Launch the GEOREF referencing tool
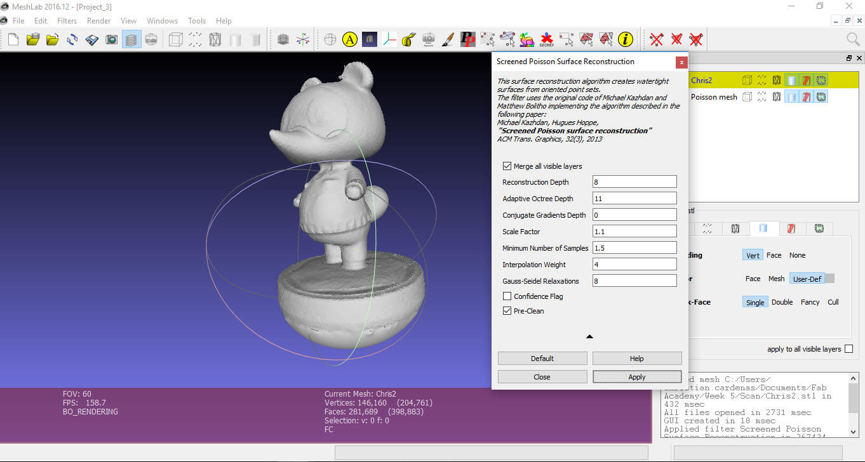This screenshot has height=462, width=865. pos(547,39)
